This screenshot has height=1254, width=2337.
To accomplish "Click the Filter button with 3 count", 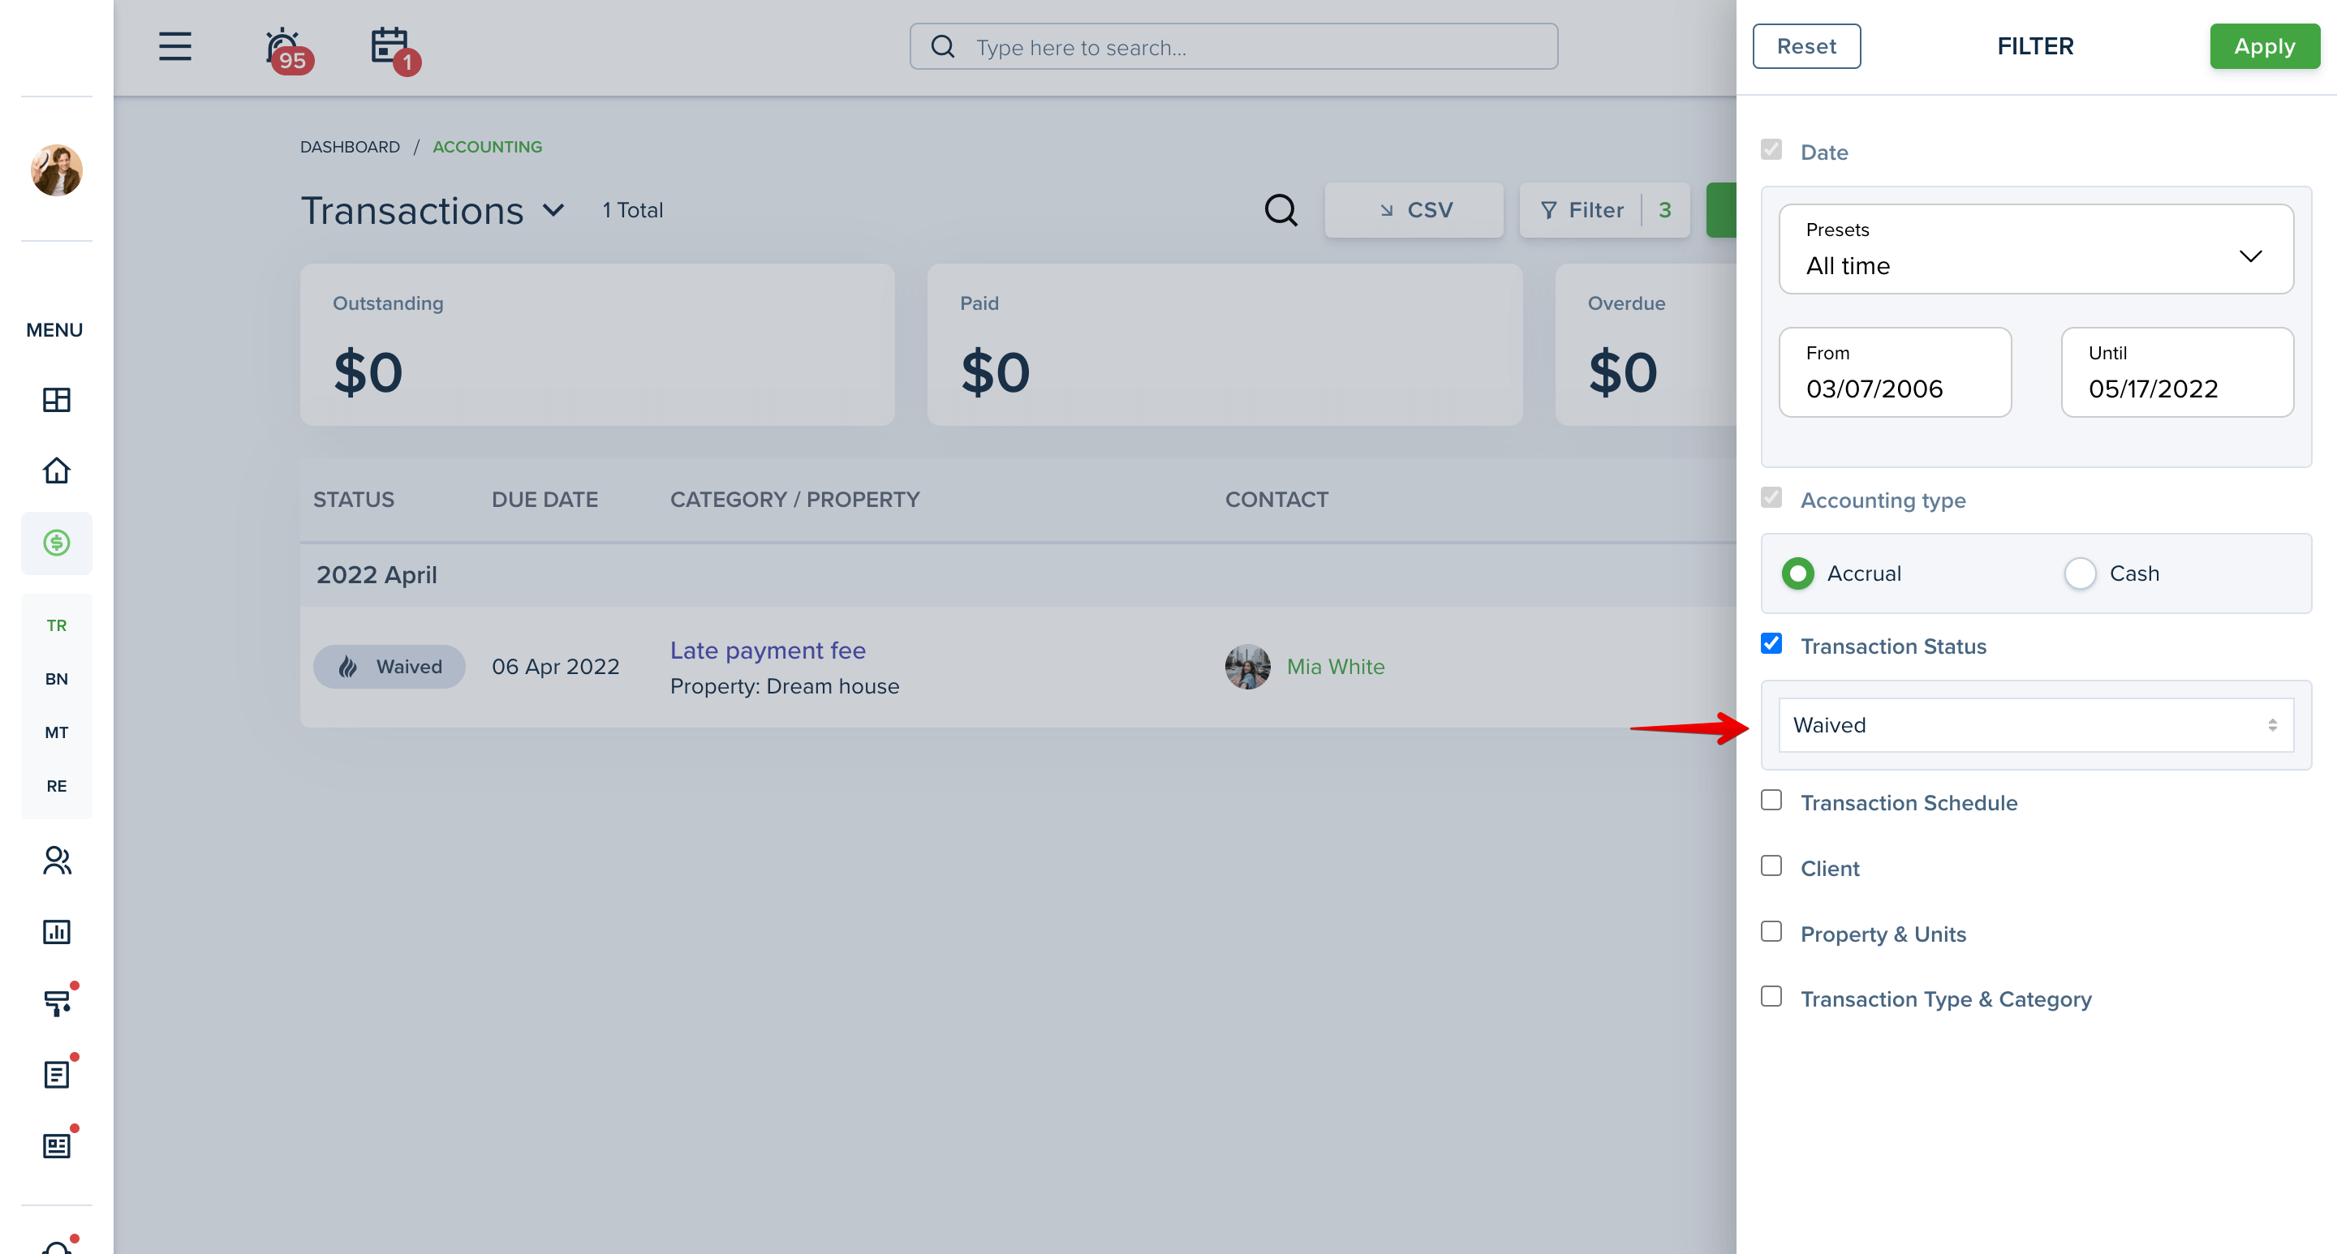I will pyautogui.click(x=1604, y=209).
